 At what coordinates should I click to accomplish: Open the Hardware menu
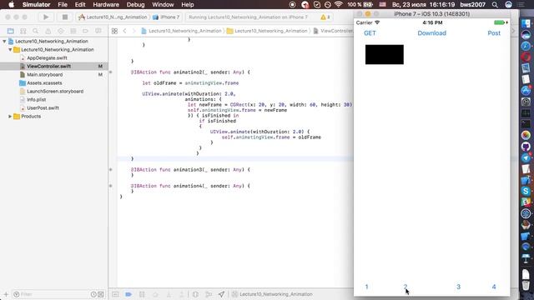pyautogui.click(x=106, y=5)
